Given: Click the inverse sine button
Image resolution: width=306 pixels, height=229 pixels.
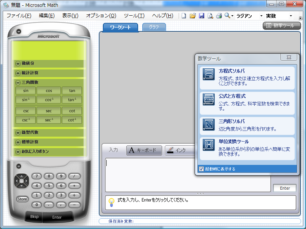Looking at the screenshot, I should tap(26, 100).
